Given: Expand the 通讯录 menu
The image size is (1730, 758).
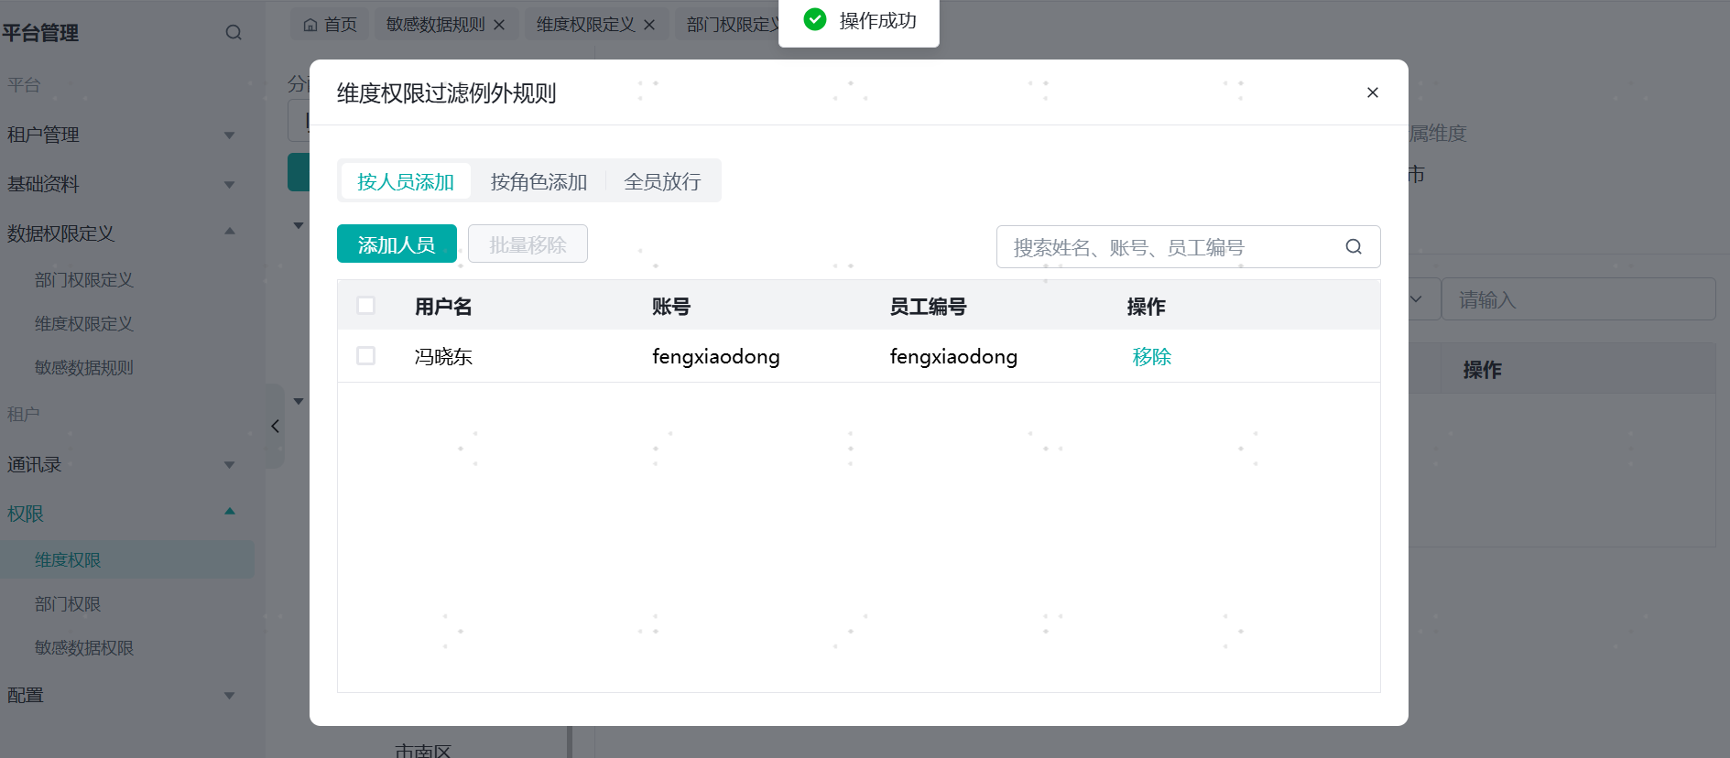Looking at the screenshot, I should (x=123, y=464).
